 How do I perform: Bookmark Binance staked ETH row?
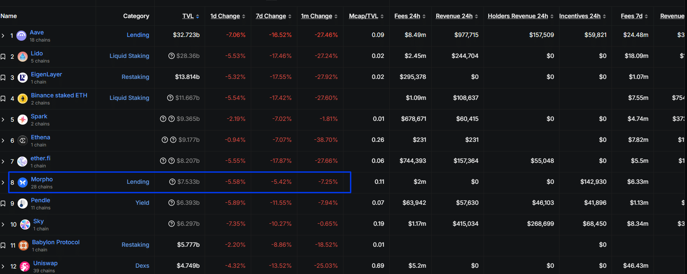(3, 99)
